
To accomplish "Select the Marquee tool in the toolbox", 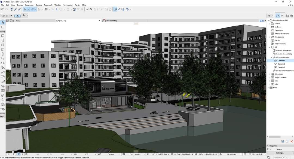I will pyautogui.click(x=3, y=27).
